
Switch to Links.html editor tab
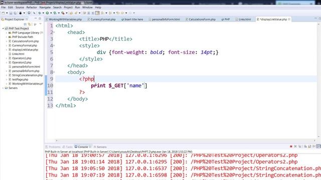click(243, 19)
